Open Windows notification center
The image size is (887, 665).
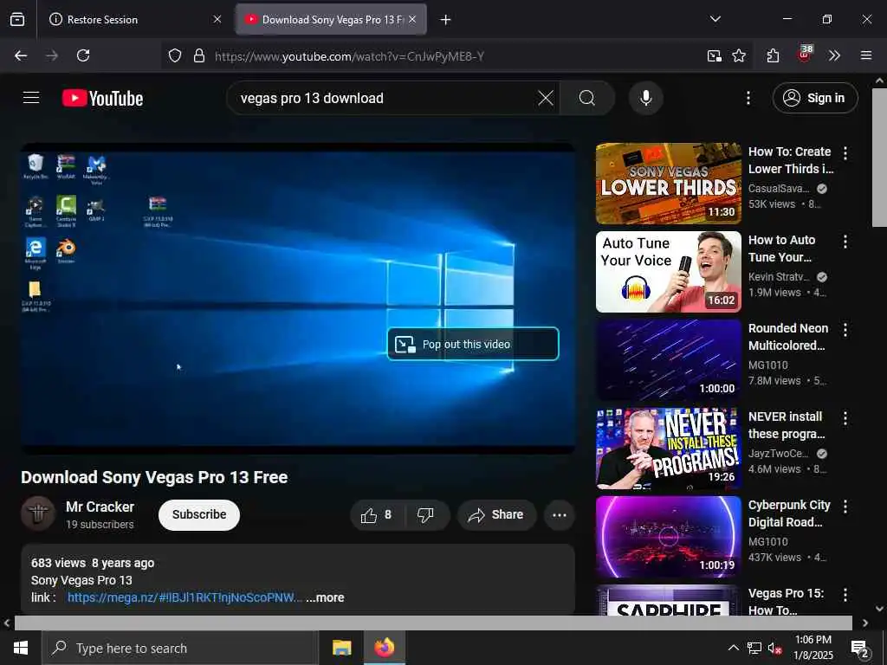860,649
